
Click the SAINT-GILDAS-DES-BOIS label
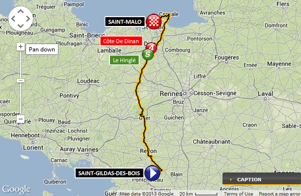pyautogui.click(x=109, y=173)
